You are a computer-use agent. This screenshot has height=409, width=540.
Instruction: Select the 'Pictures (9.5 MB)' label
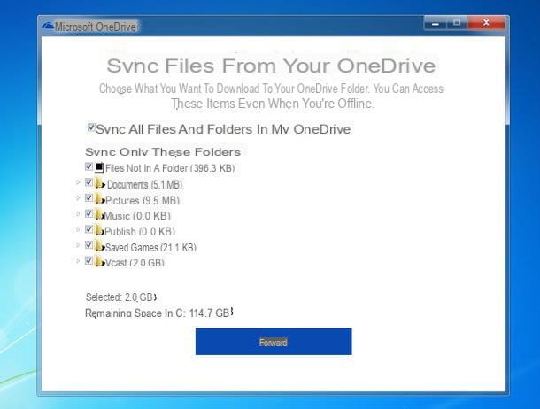(x=143, y=201)
